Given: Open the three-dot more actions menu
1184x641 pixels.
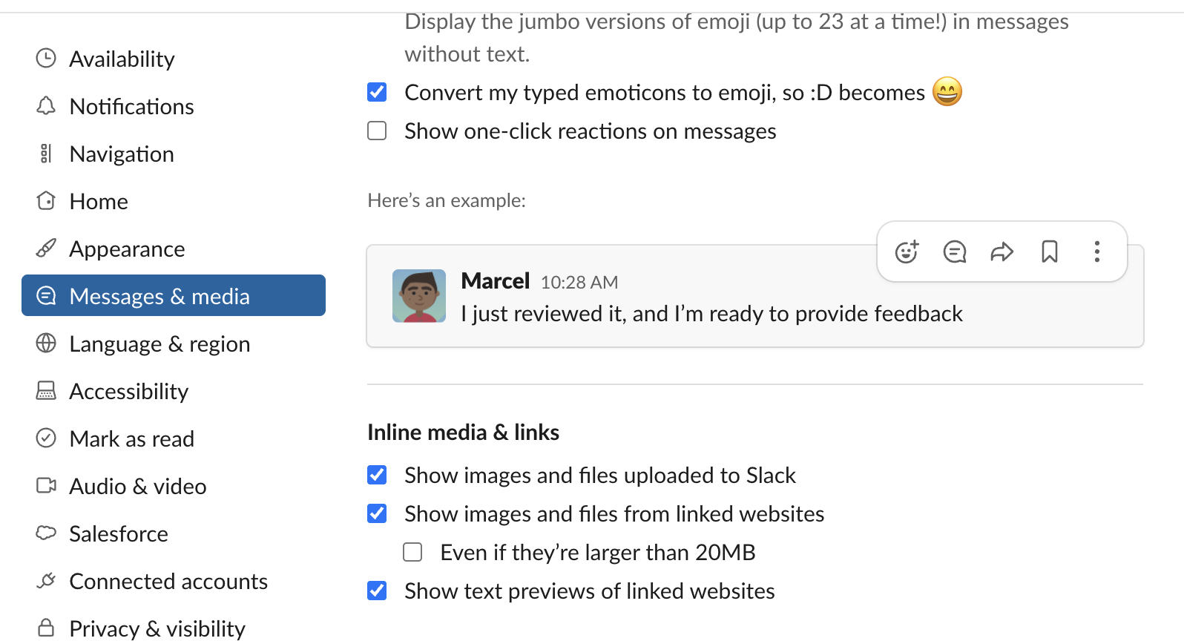Looking at the screenshot, I should click(x=1097, y=252).
